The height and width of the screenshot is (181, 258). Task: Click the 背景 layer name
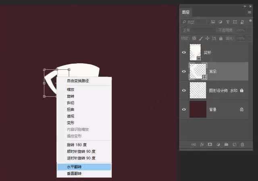click(x=213, y=110)
